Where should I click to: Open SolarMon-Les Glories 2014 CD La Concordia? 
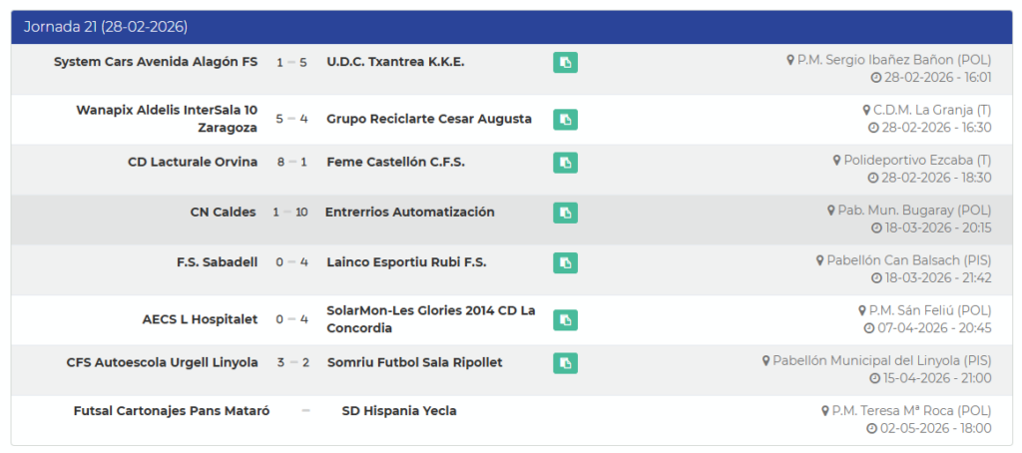430,319
